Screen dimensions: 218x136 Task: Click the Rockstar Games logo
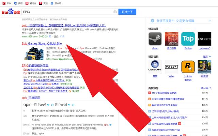[x=188, y=67]
